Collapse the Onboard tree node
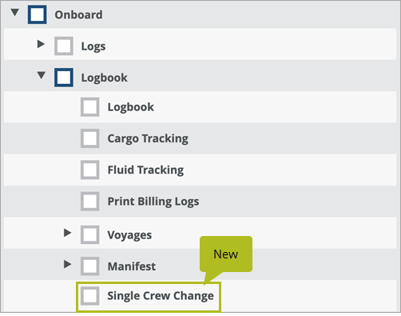Image resolution: width=401 pixels, height=316 pixels. (x=15, y=12)
